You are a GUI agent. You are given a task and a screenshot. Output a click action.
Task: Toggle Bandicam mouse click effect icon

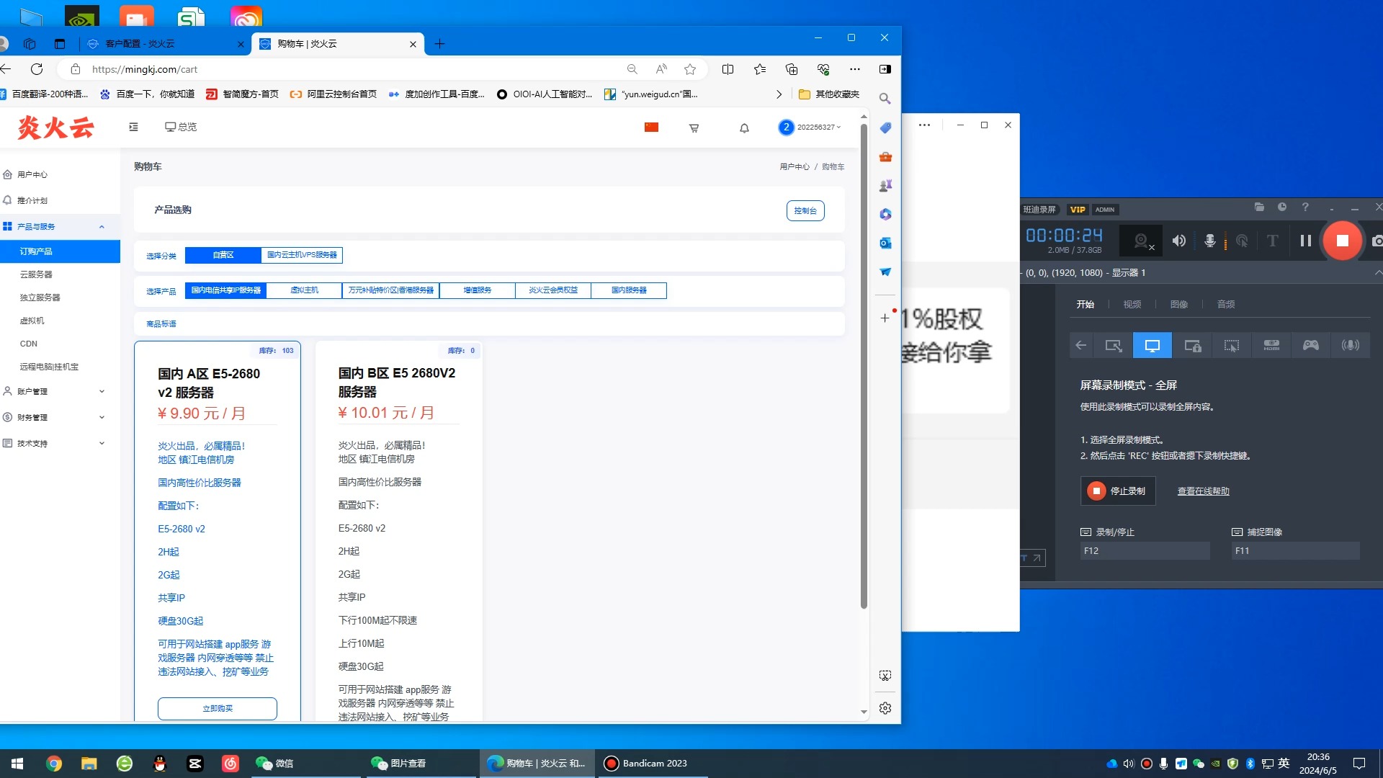pyautogui.click(x=1242, y=241)
